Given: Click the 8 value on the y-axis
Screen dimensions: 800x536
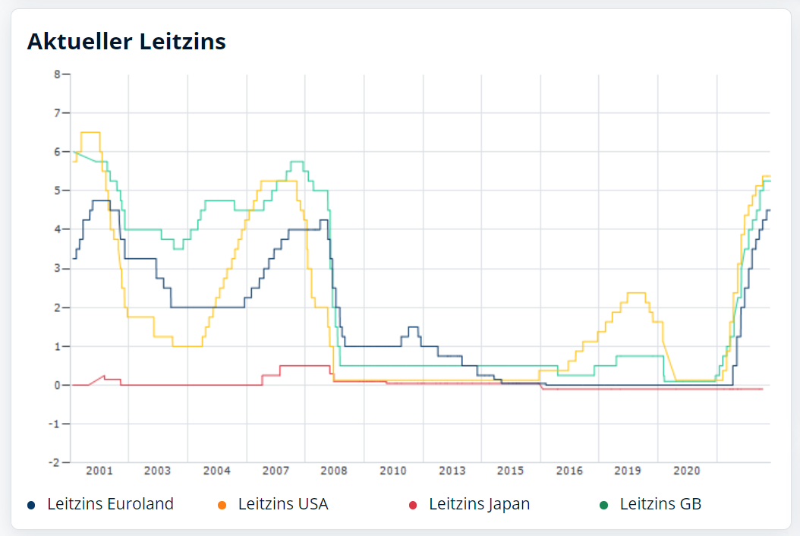Looking at the screenshot, I should coord(57,74).
